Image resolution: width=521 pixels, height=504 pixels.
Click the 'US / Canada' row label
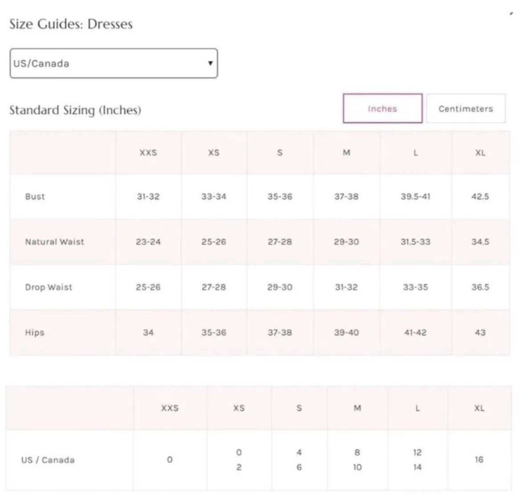point(48,460)
